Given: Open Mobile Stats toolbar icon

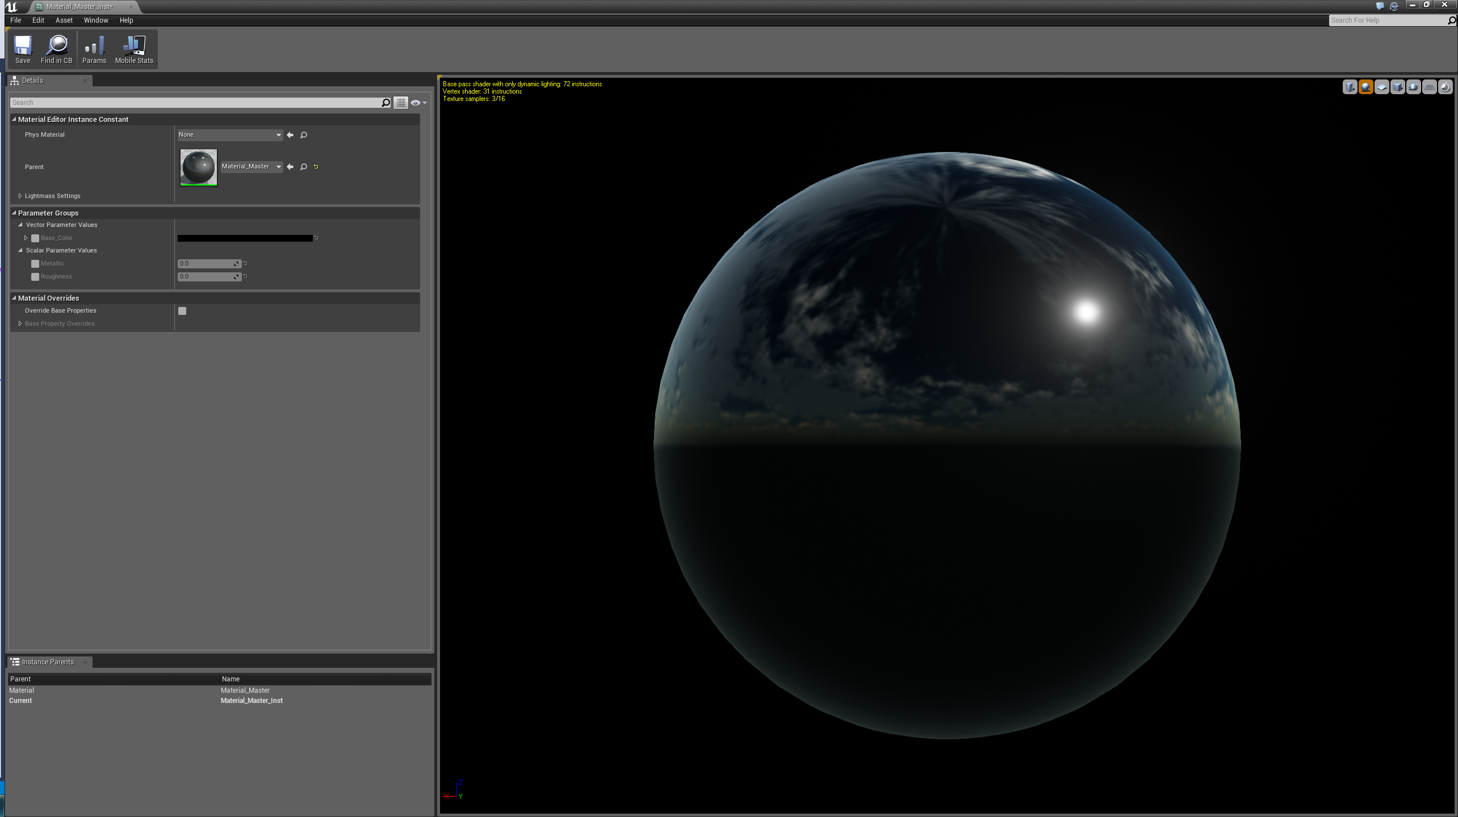Looking at the screenshot, I should [133, 49].
